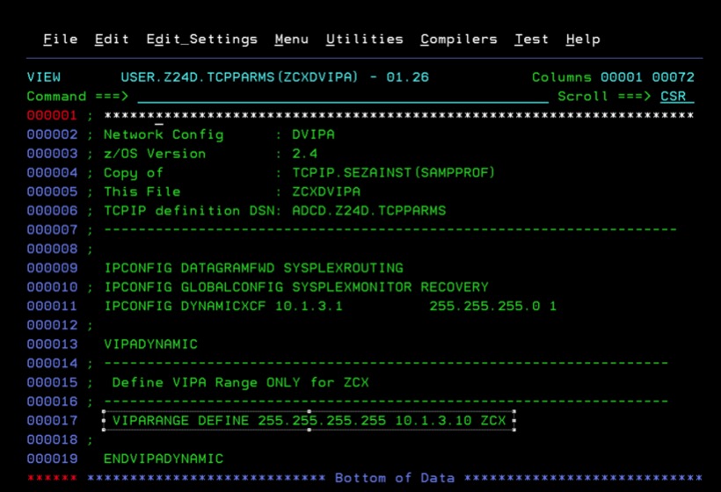Click the DVIPA value on line 2
The image size is (721, 492).
tap(313, 134)
